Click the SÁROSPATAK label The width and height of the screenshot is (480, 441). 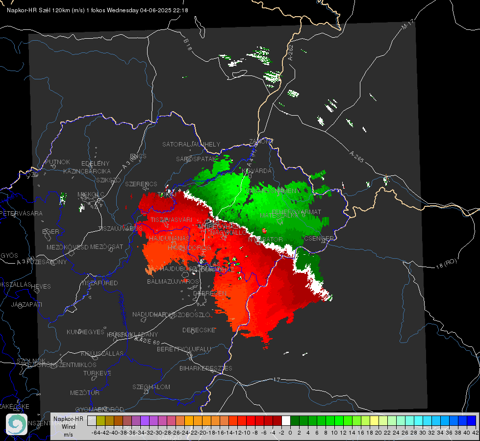pyautogui.click(x=196, y=159)
